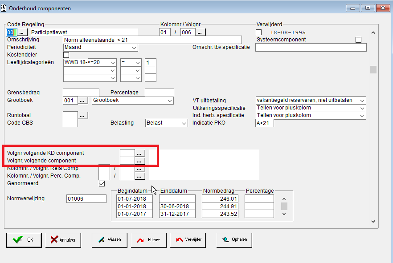393x263 pixels.
Task: Click the Percentage field beside Grensbedrag
Action: click(x=160, y=93)
